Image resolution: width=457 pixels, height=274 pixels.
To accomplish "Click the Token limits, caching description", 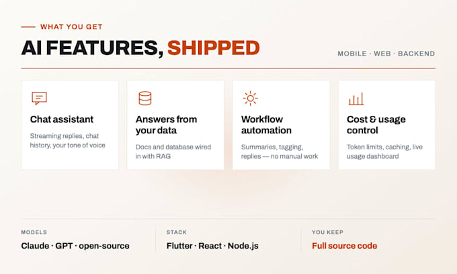I will coord(384,151).
